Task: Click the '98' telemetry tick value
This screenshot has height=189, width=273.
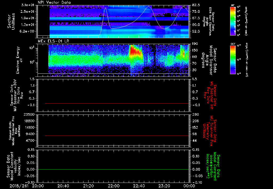Action: point(194,134)
